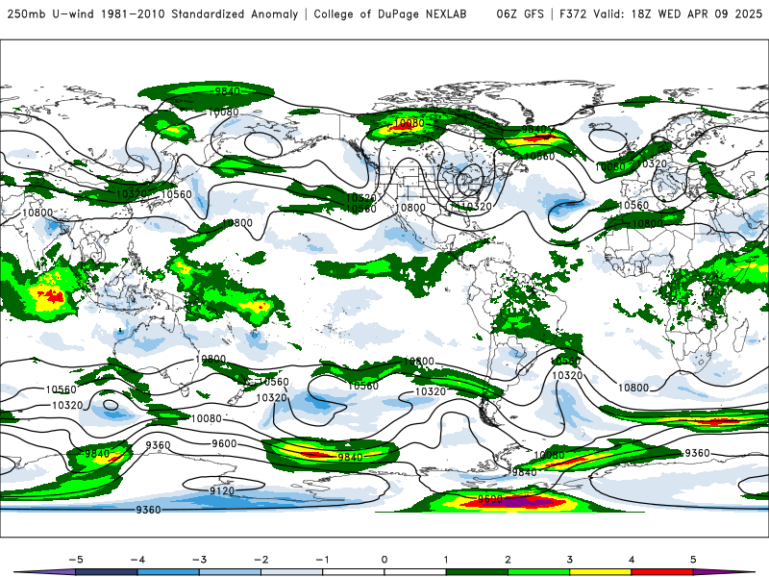Click the colorbar tick label "2"

click(508, 560)
